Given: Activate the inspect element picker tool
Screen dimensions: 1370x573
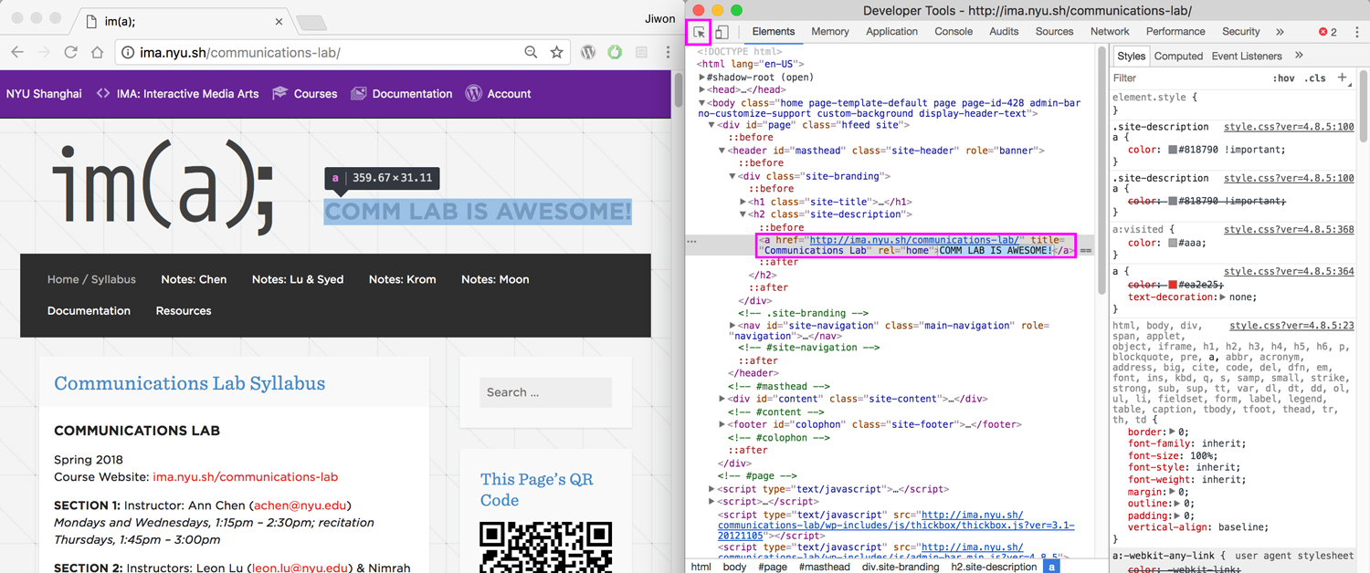Looking at the screenshot, I should click(699, 32).
